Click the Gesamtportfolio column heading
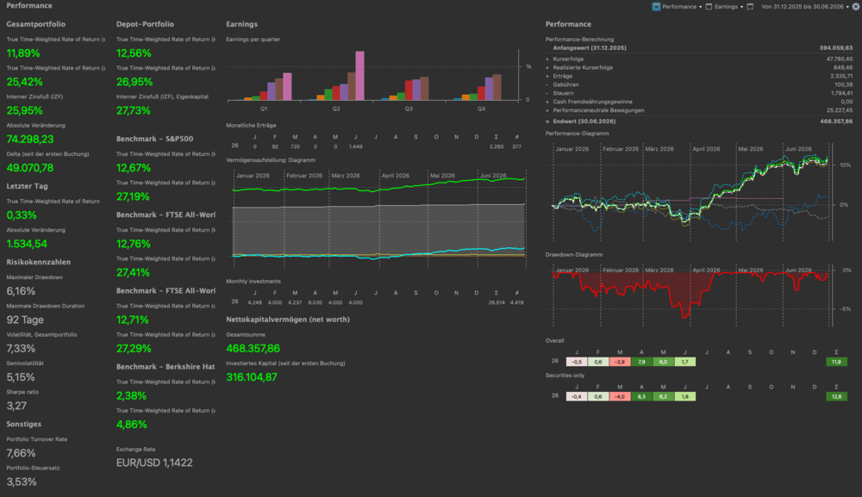 (x=35, y=24)
